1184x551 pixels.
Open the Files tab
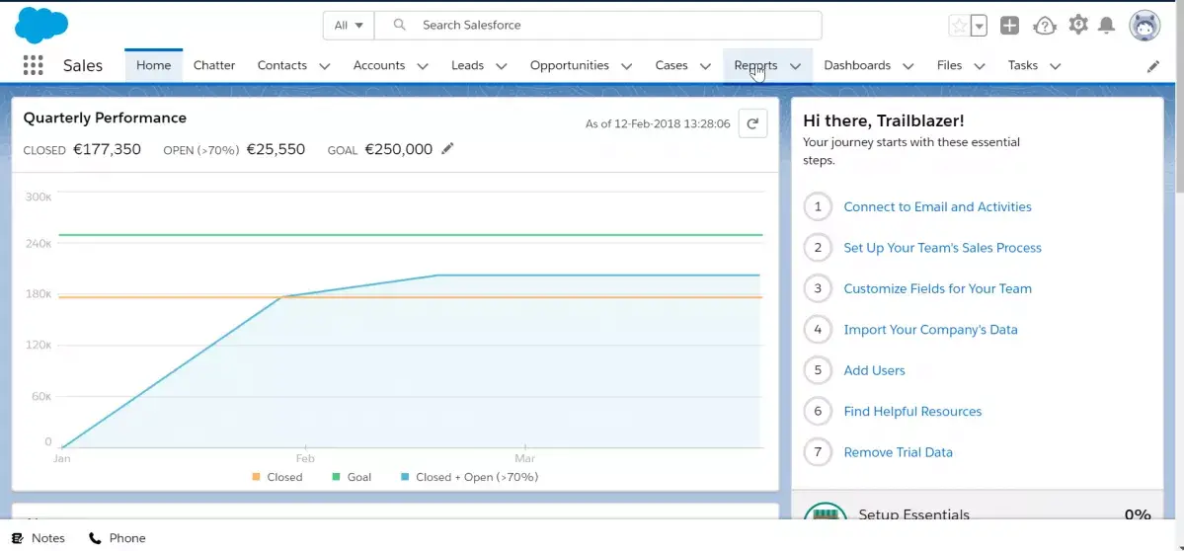(949, 66)
